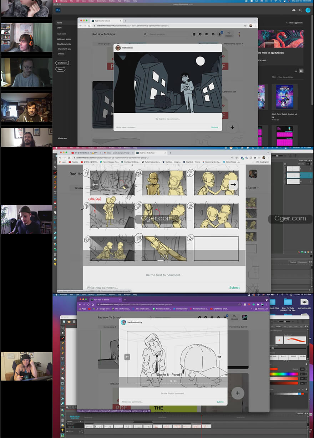Collapse Photoshop panel via Hide suggestions

point(294,23)
